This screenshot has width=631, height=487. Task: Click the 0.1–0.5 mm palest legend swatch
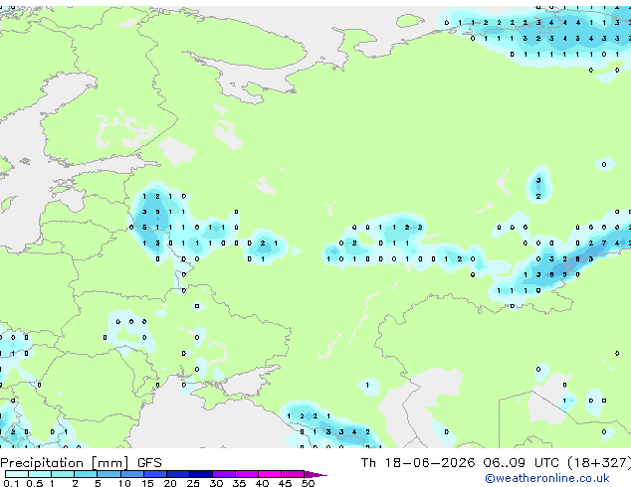pos(17,474)
